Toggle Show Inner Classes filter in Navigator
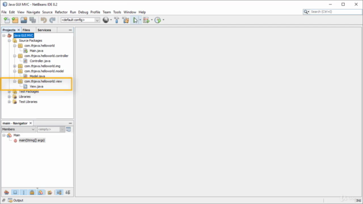Image resolution: width=363 pixels, height=204 pixels. [x=40, y=192]
